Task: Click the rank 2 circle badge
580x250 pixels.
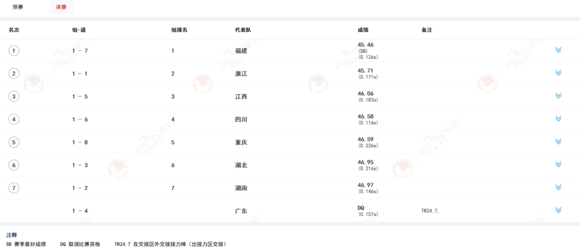Action: pyautogui.click(x=14, y=74)
